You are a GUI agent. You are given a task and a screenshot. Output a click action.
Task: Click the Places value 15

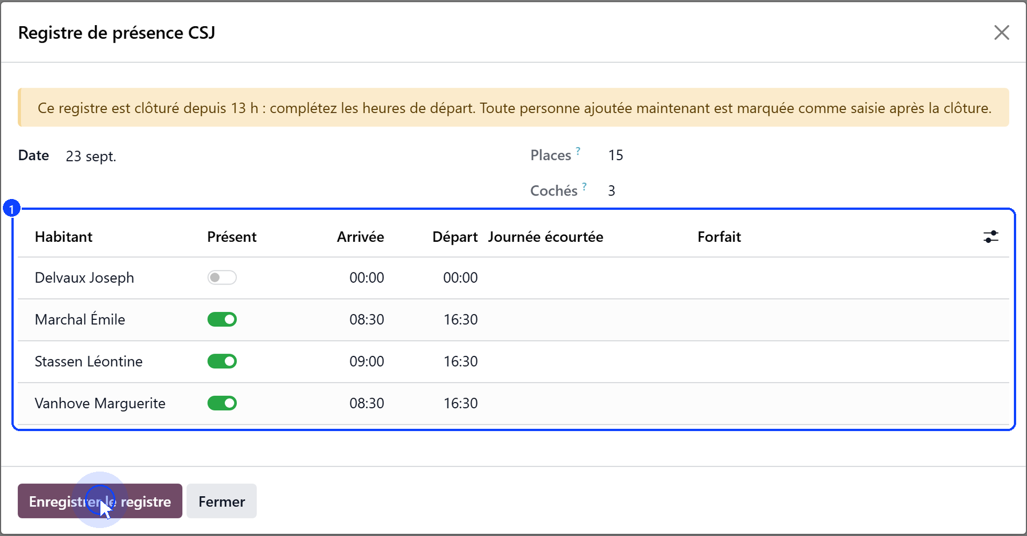click(616, 155)
